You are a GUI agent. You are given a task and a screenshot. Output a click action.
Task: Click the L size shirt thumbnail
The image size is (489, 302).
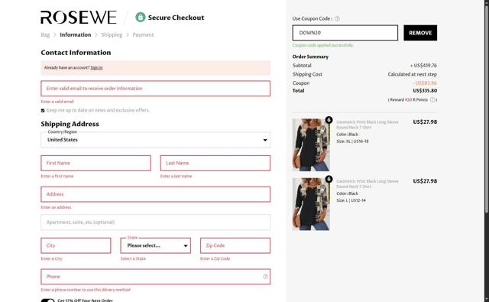point(311,204)
